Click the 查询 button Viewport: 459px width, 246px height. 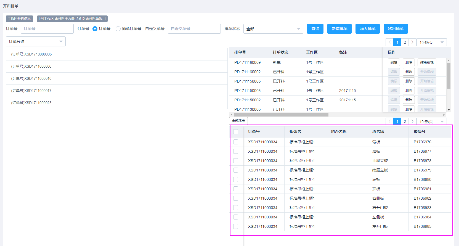315,29
